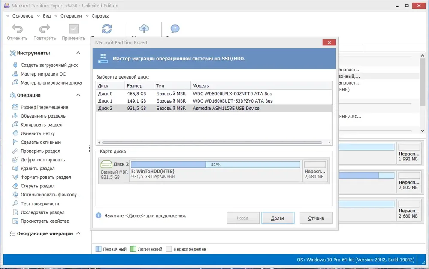The width and height of the screenshot is (429, 269).
Task: Collapse the Ожидающие операции section chevron
Action: coord(78,233)
